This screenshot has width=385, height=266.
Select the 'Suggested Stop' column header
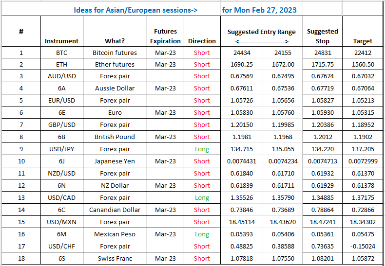coord(322,36)
